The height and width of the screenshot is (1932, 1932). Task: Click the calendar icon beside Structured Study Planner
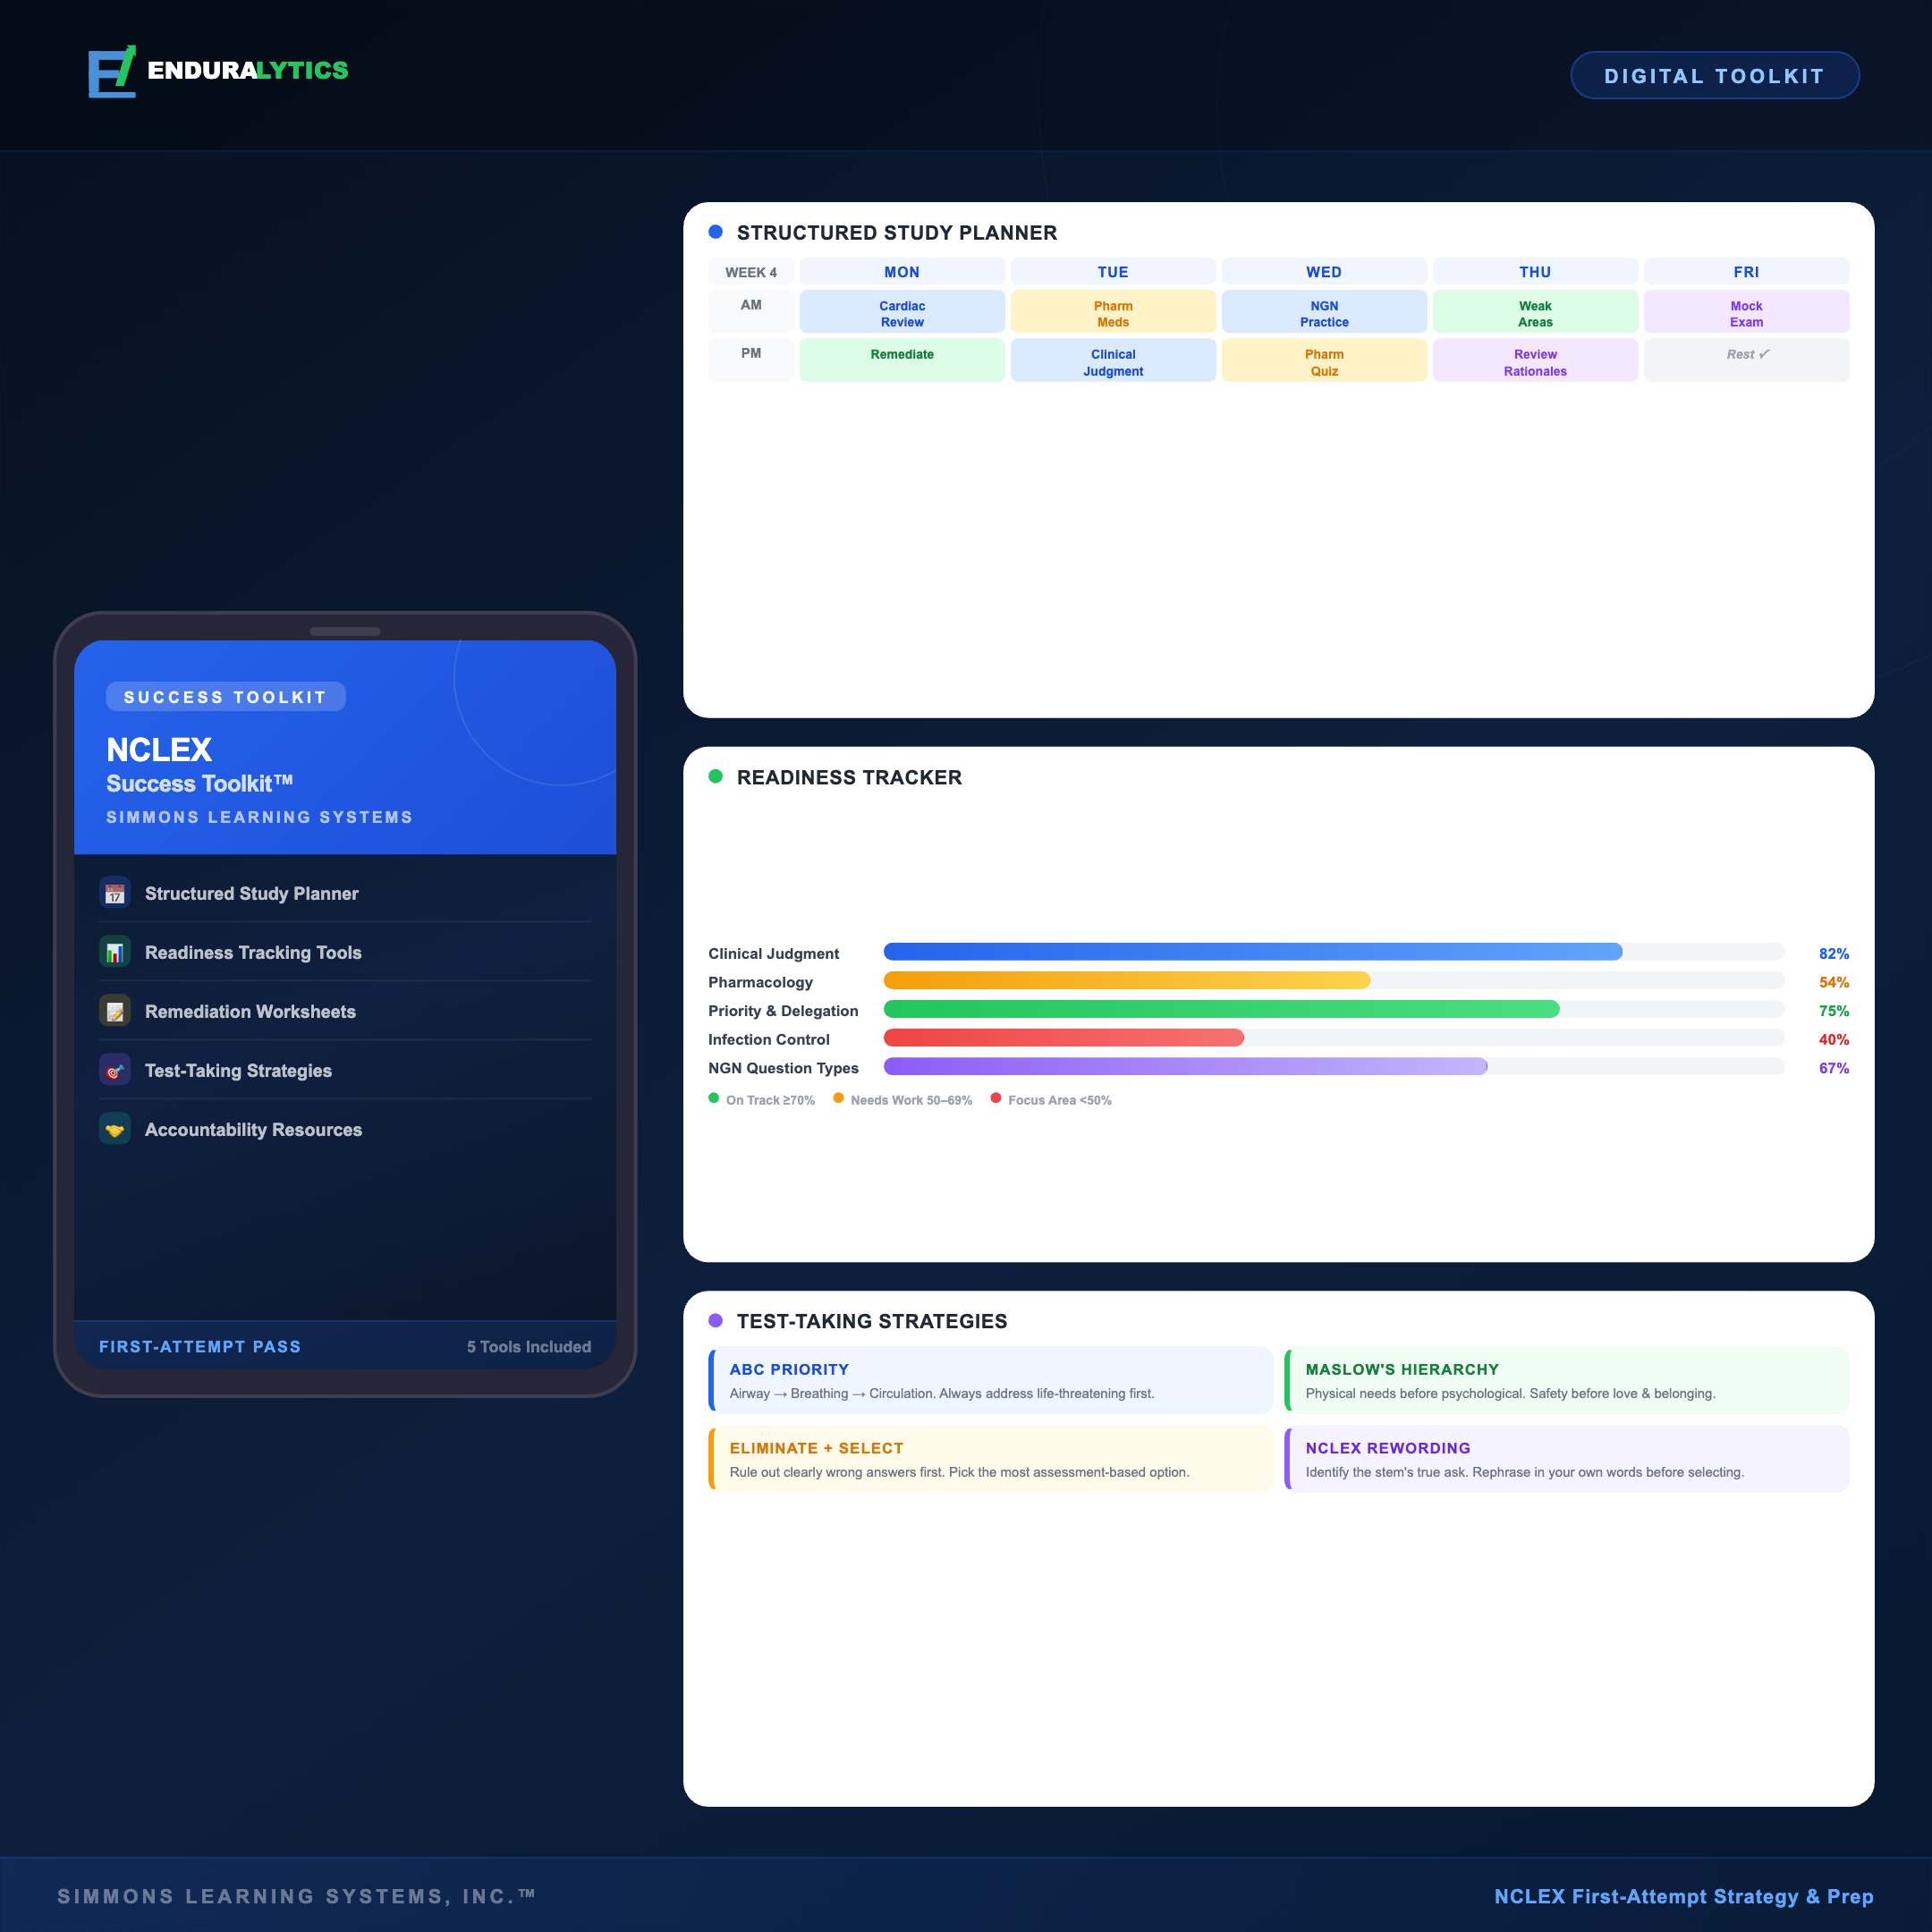(x=115, y=893)
